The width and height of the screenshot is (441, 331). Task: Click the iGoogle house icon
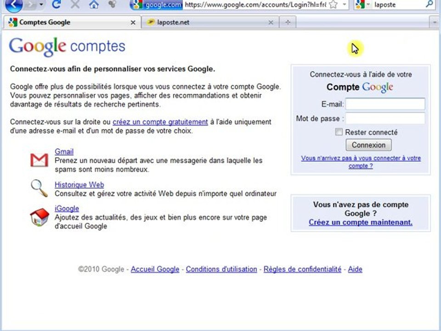(x=40, y=217)
